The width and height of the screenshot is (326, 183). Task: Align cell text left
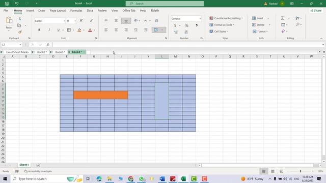coord(106,30)
